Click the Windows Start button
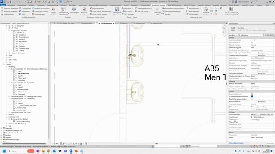Viewport: 275px width, 154px height. point(4,151)
